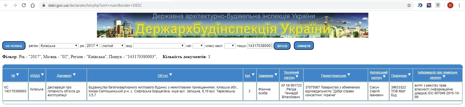The image size is (465, 107).
Task: Bookmark this page with star
Action: point(409,5)
